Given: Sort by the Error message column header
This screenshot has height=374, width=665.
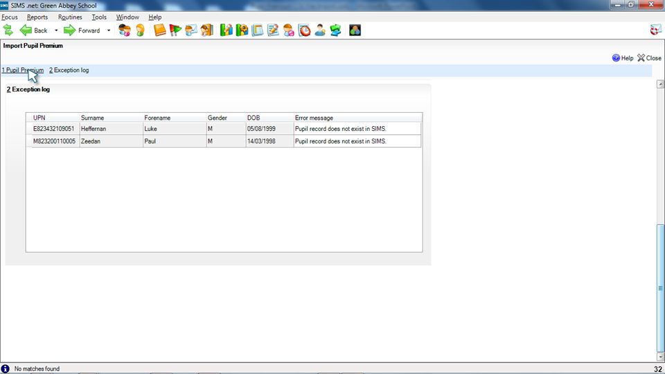Looking at the screenshot, I should tap(357, 118).
